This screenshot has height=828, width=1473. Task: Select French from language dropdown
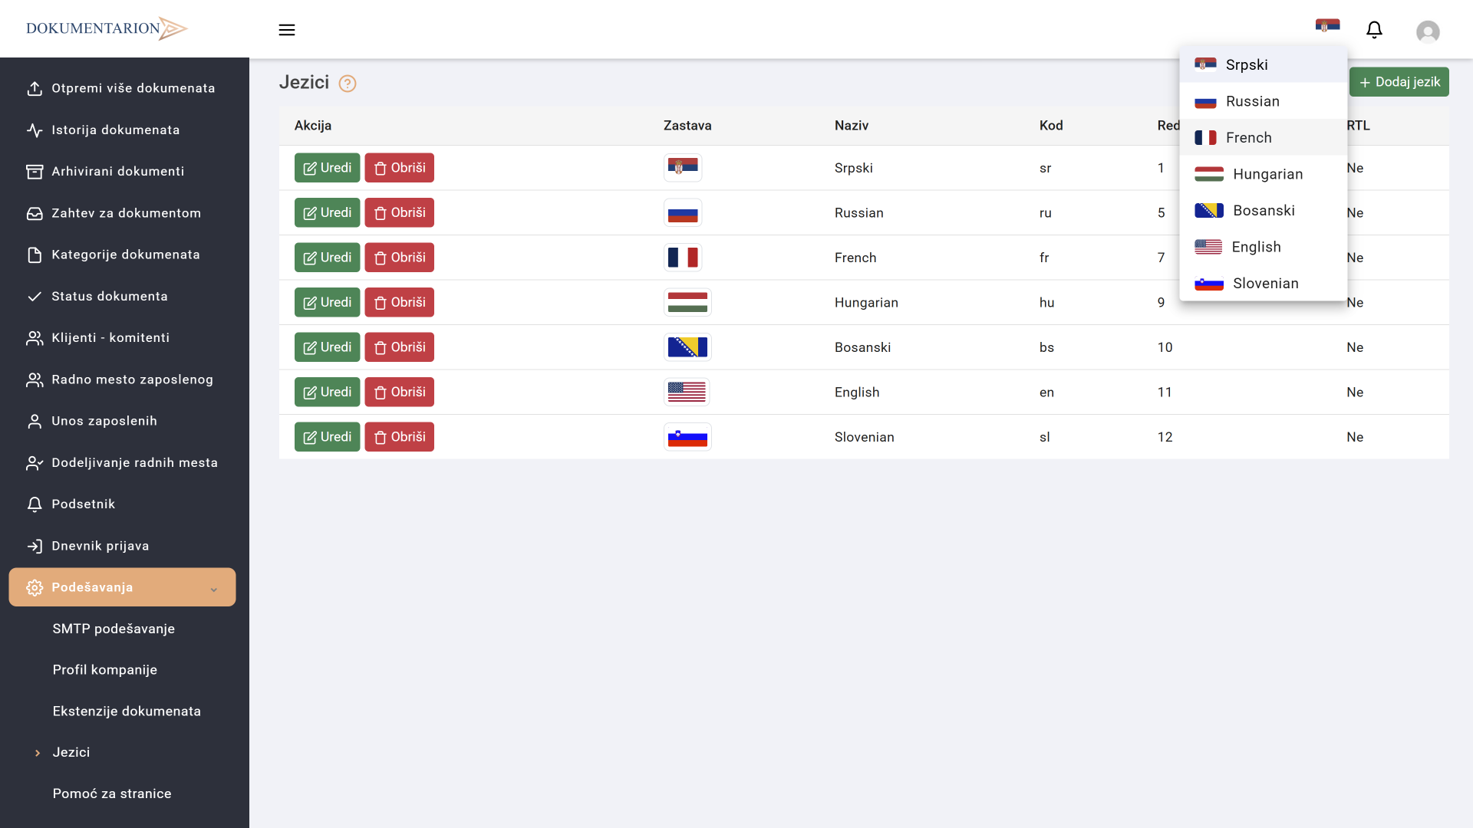[1248, 138]
